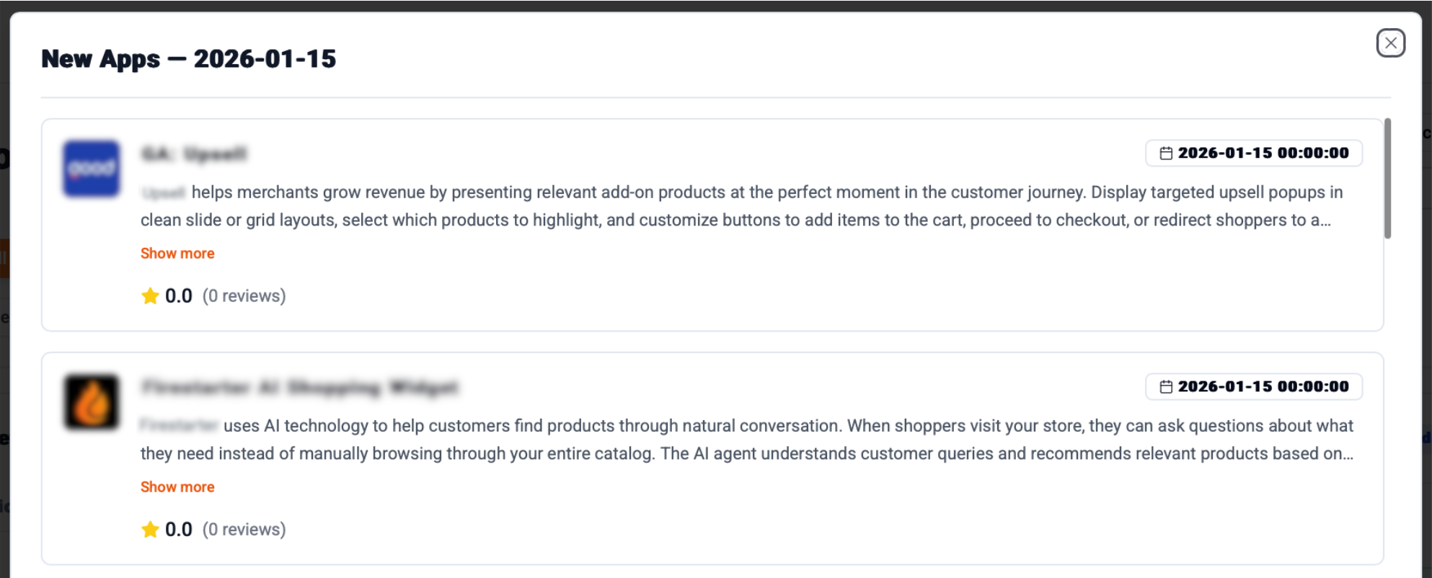The height and width of the screenshot is (578, 1432).
Task: Close the New Apps dialog
Action: [1390, 43]
